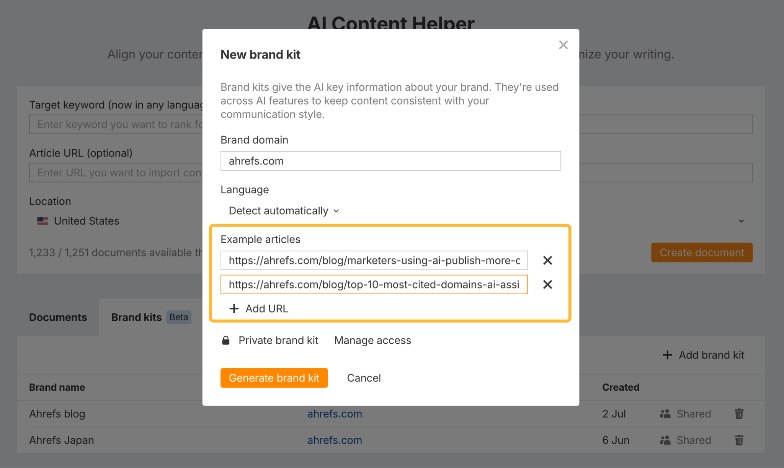Click the Create document button
The image size is (784, 468).
[x=702, y=253]
